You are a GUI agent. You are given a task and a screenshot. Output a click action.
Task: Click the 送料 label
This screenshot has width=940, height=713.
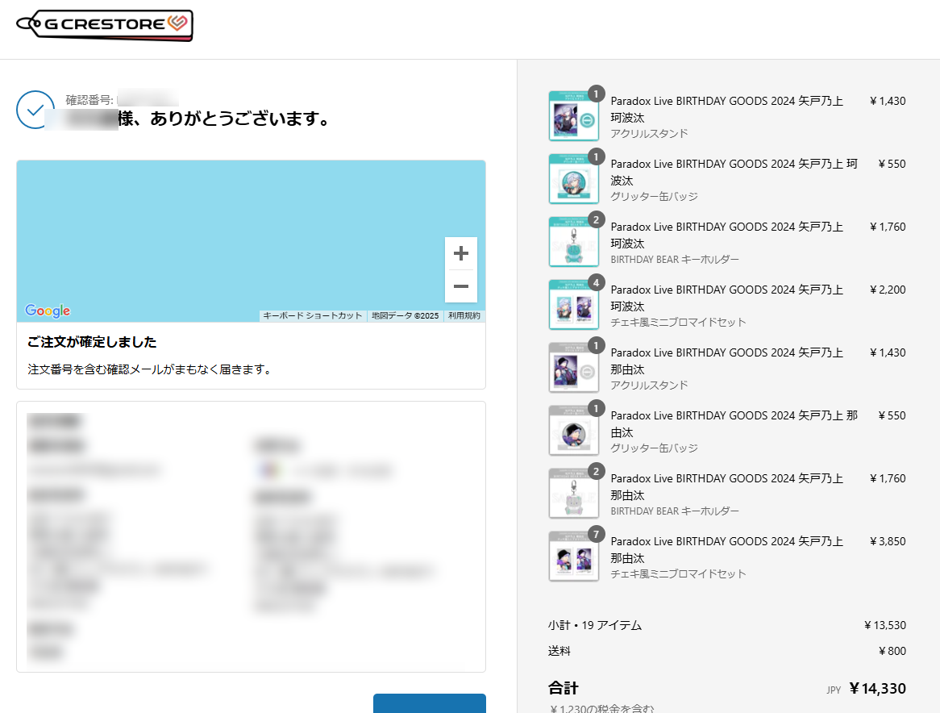click(x=559, y=651)
